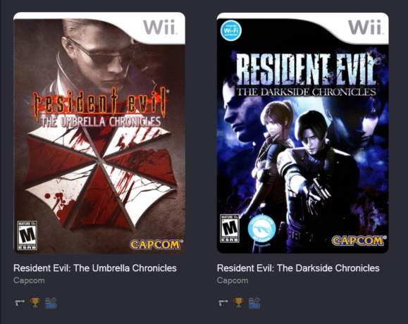Click the trophy icon under Darkside Chronicles
408x324 pixels.
tap(239, 303)
